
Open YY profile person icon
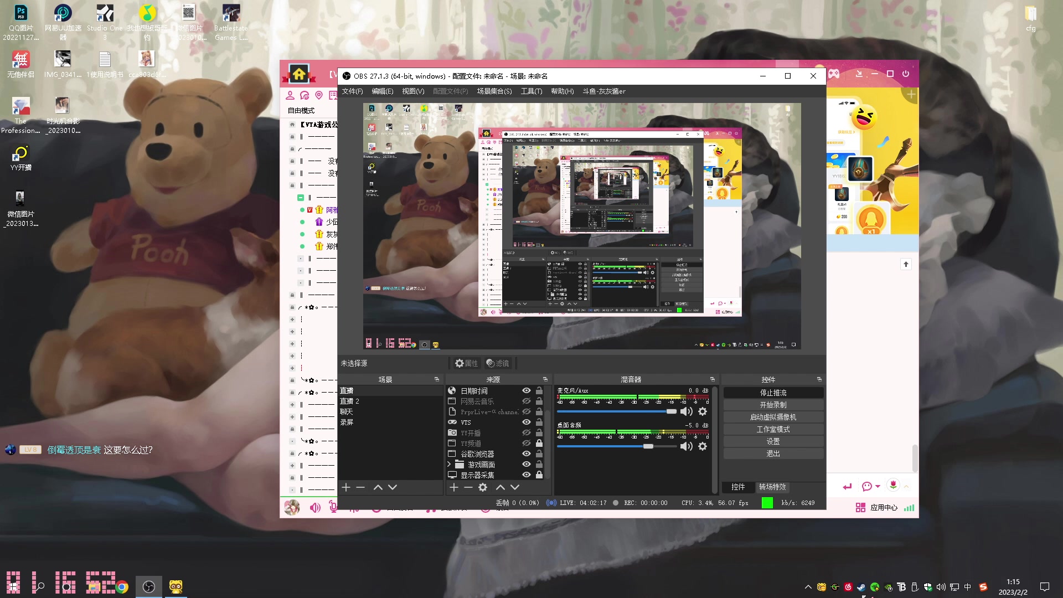(x=290, y=95)
